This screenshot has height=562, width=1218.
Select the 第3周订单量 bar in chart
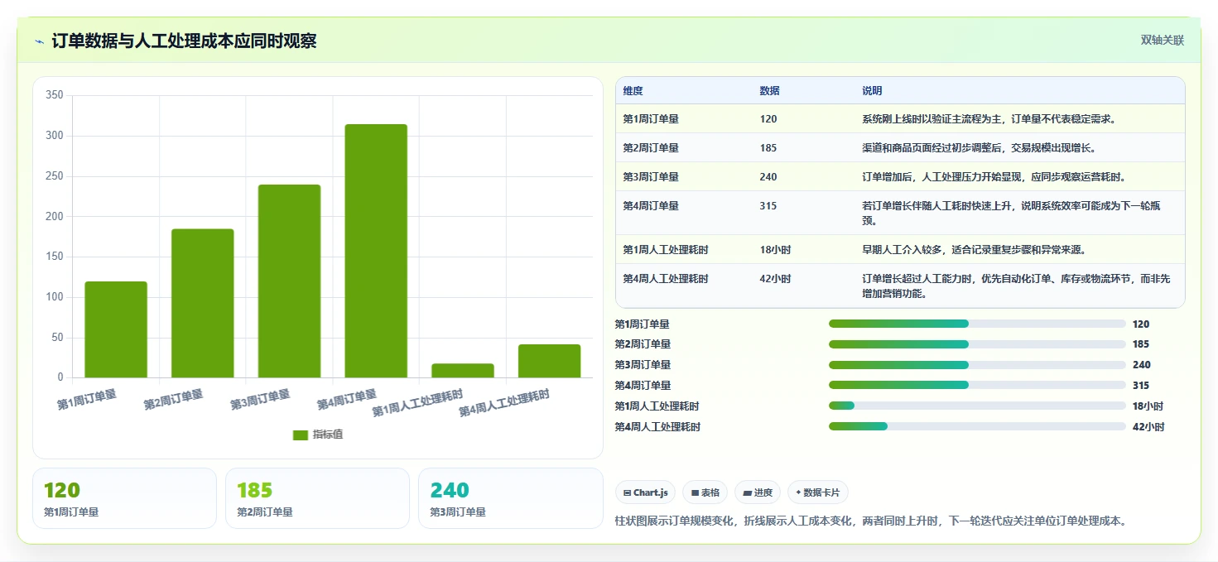pos(289,281)
